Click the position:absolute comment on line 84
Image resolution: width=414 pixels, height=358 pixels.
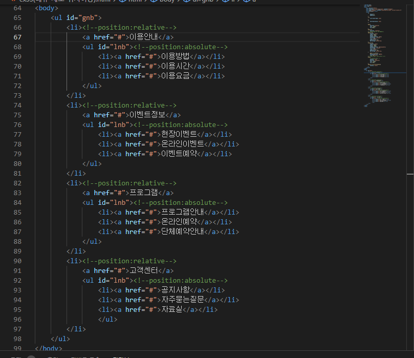(x=181, y=203)
